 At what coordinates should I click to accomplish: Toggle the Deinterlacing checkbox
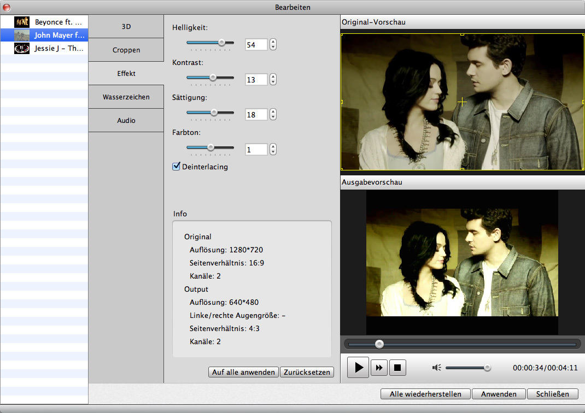(x=176, y=166)
